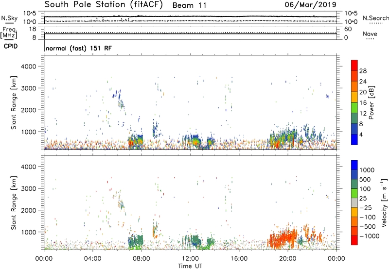Viewport: 389px width, 269px height.
Task: Click the '08:00' time tick label
Action: tap(141, 259)
